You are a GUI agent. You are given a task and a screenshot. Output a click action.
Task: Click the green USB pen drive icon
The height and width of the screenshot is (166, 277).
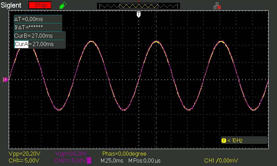(x=63, y=5)
